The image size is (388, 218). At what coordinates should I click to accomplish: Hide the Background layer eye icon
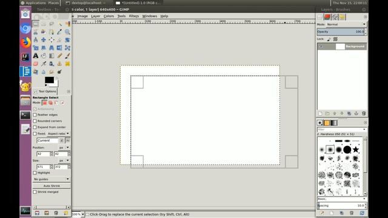pyautogui.click(x=321, y=47)
